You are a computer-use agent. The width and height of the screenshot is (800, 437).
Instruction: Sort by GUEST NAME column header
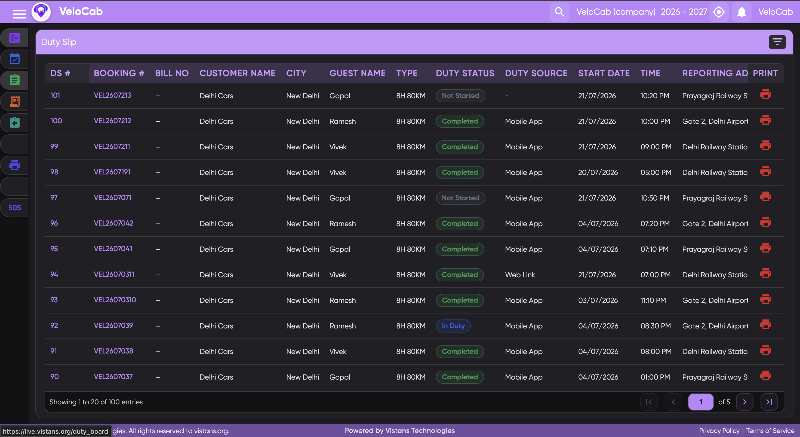(358, 73)
